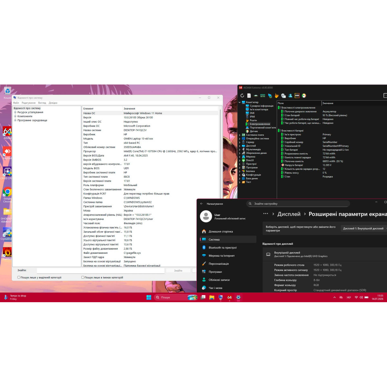The image size is (387, 387).
Task: Expand the Компоненти tree node
Action: tap(15, 116)
